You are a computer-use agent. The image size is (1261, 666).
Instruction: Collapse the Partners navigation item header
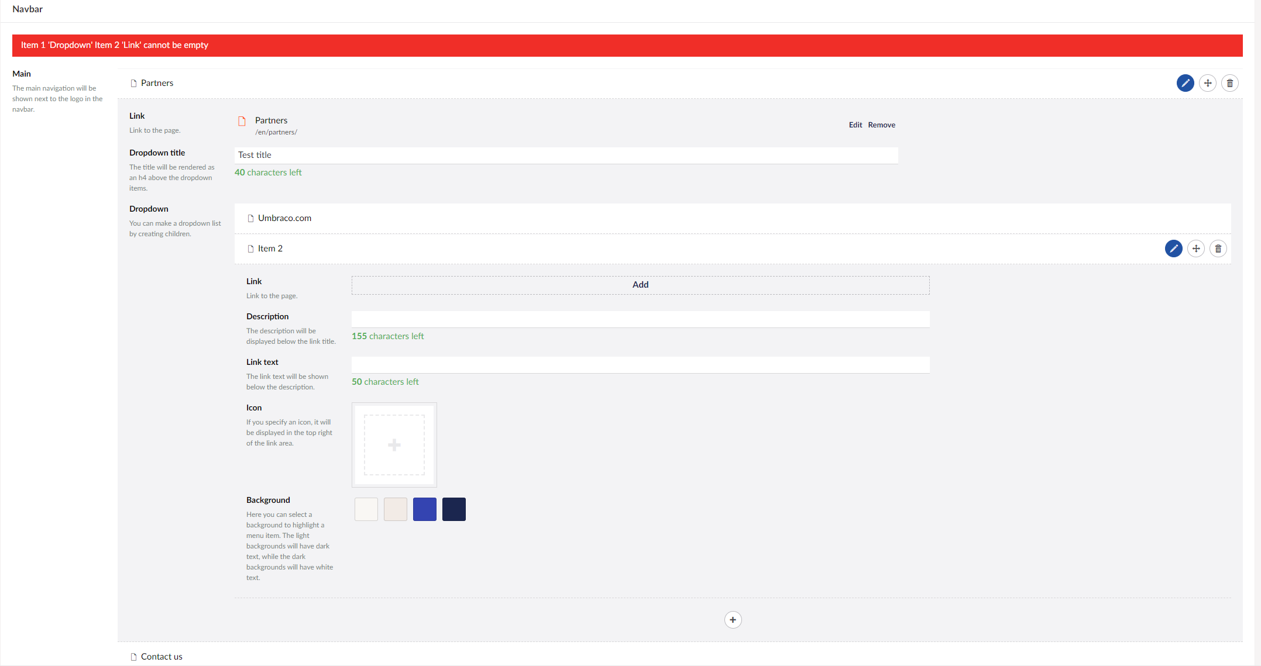pos(680,83)
